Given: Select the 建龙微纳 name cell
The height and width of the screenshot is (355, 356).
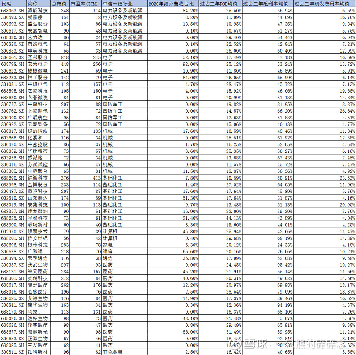Looking at the screenshot, I should coord(38,212).
